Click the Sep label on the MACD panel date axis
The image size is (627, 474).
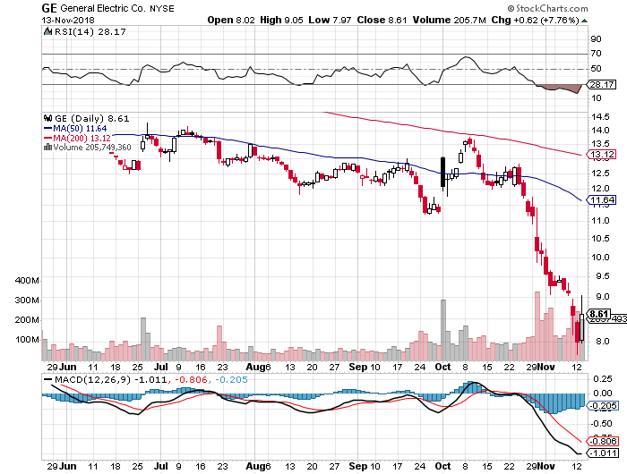tap(357, 466)
